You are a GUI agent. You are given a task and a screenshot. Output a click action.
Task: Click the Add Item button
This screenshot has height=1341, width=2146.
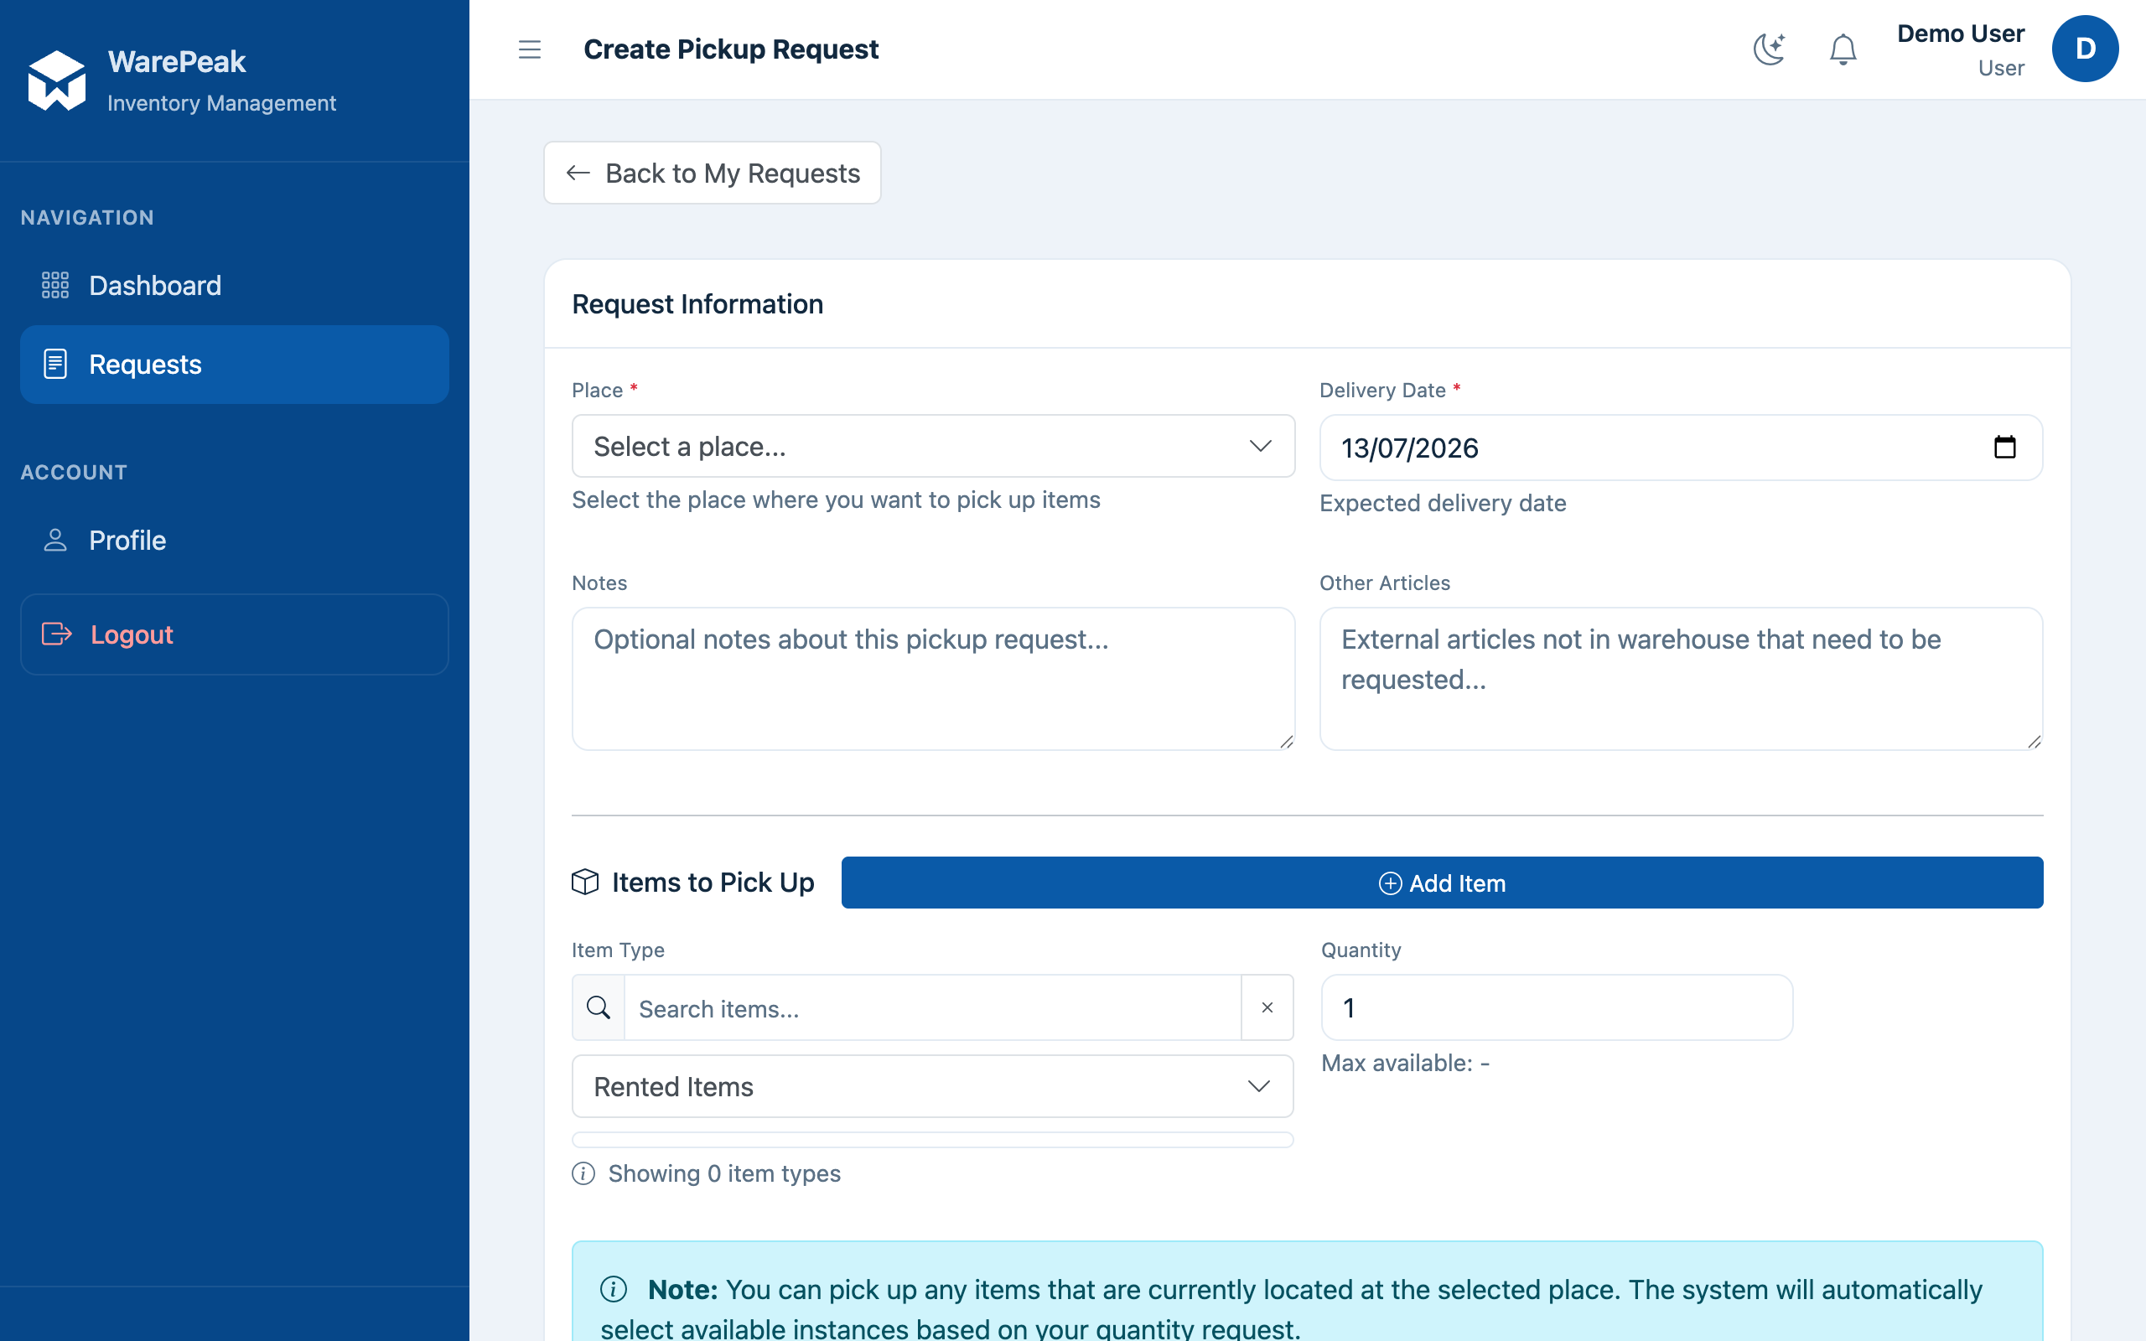[x=1442, y=883]
